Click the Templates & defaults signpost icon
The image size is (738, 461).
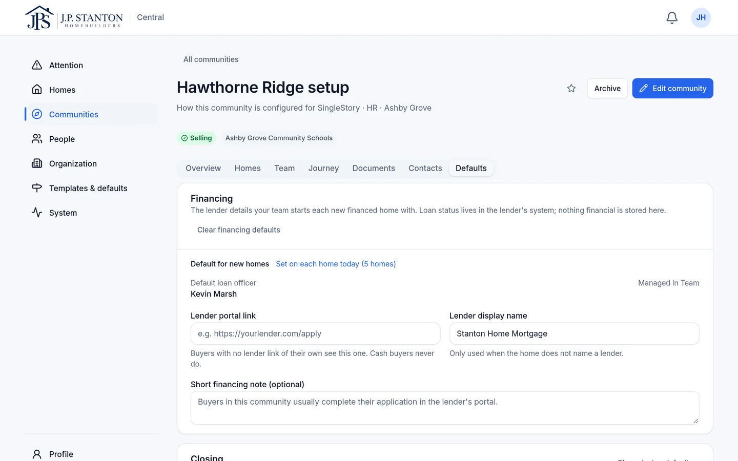[x=37, y=188]
